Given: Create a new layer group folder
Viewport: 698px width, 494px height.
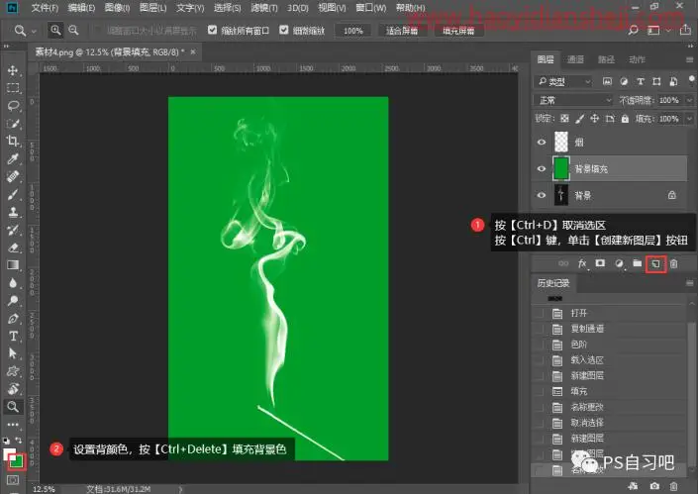Looking at the screenshot, I should [637, 263].
